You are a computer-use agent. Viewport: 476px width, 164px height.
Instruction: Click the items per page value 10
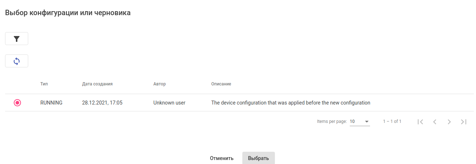coord(352,121)
